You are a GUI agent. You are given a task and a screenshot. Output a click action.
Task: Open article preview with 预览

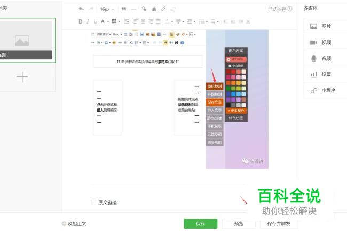click(x=239, y=224)
